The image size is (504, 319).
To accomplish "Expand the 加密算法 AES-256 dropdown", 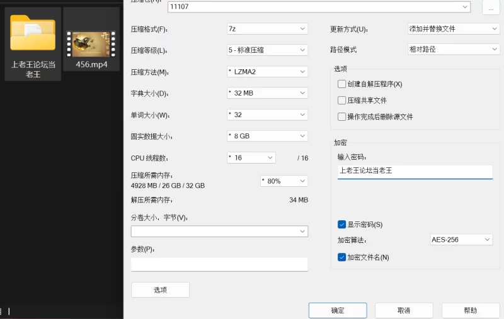I will 461,240.
